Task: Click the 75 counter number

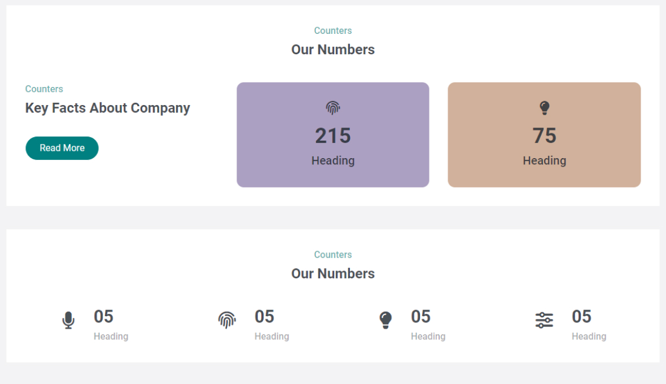Action: 544,136
